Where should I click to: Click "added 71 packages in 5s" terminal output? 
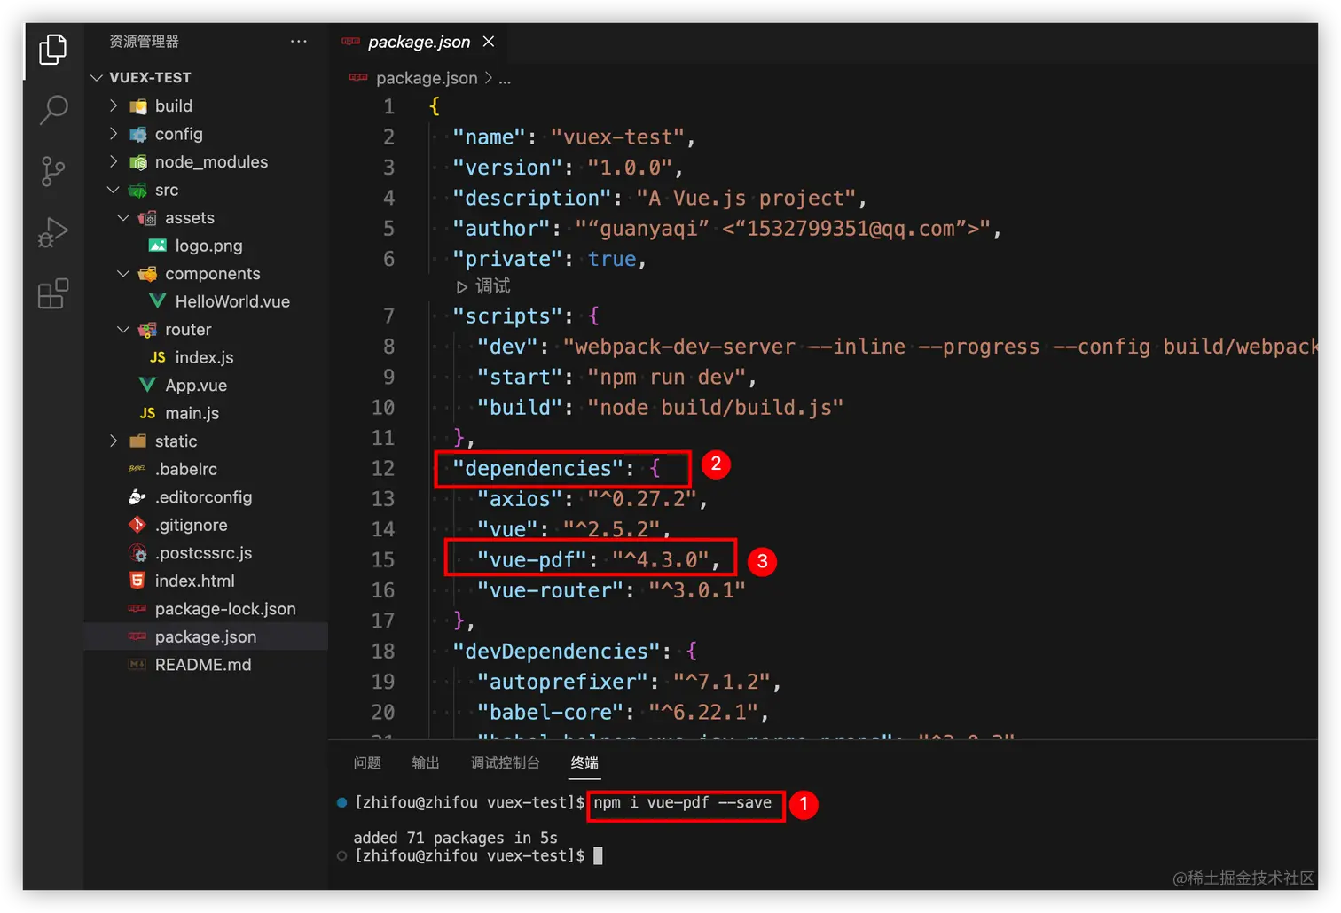click(455, 838)
